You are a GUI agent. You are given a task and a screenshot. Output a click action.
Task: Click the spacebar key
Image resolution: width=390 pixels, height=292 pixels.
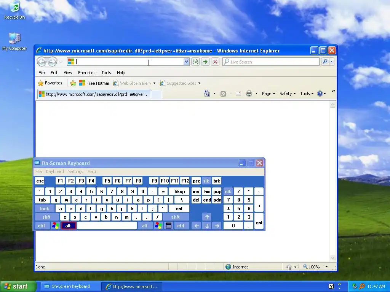click(107, 226)
